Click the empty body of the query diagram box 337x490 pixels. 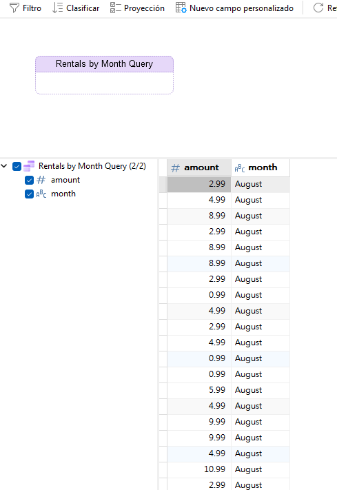[x=105, y=83]
